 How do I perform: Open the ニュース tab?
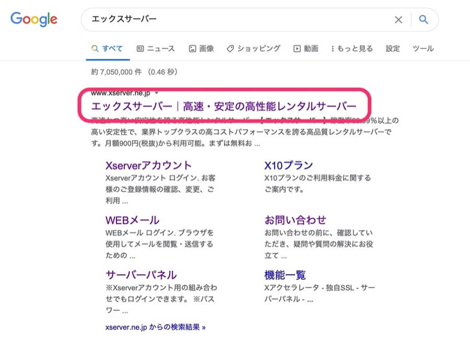(x=156, y=49)
